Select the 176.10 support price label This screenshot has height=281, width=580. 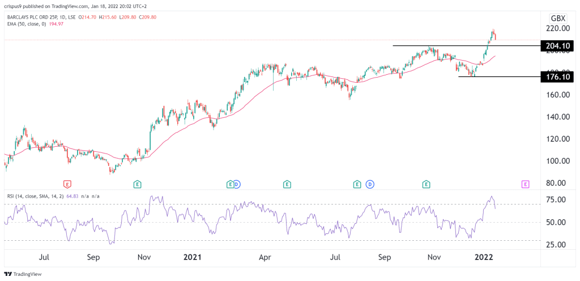(557, 77)
